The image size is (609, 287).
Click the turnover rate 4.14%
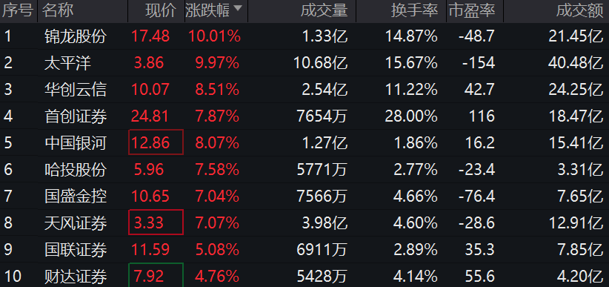[x=416, y=277]
